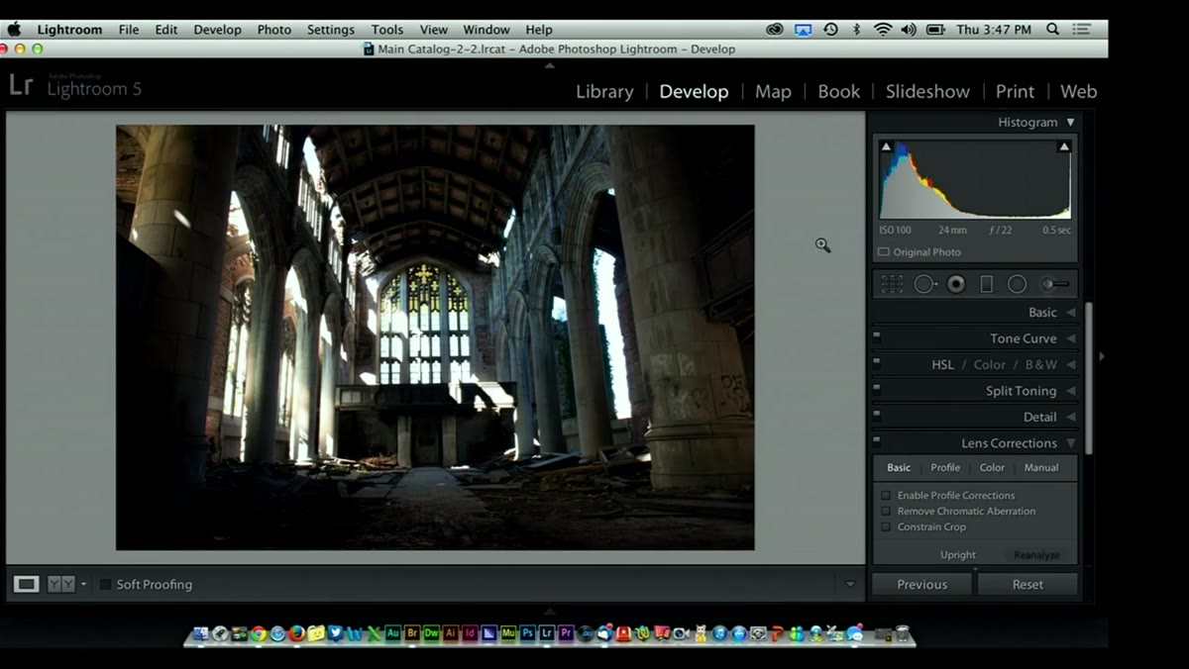Screen dimensions: 1189x669
Task: Collapse the Lens Corrections panel
Action: pyautogui.click(x=1070, y=443)
